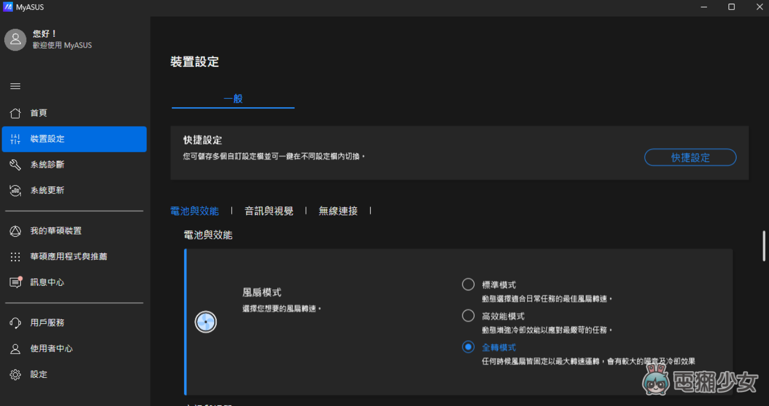
Task: Switch to the 一般 tab
Action: pyautogui.click(x=233, y=99)
